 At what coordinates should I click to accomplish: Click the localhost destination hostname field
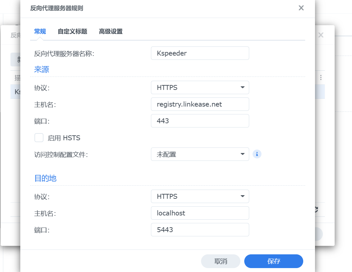(200, 213)
